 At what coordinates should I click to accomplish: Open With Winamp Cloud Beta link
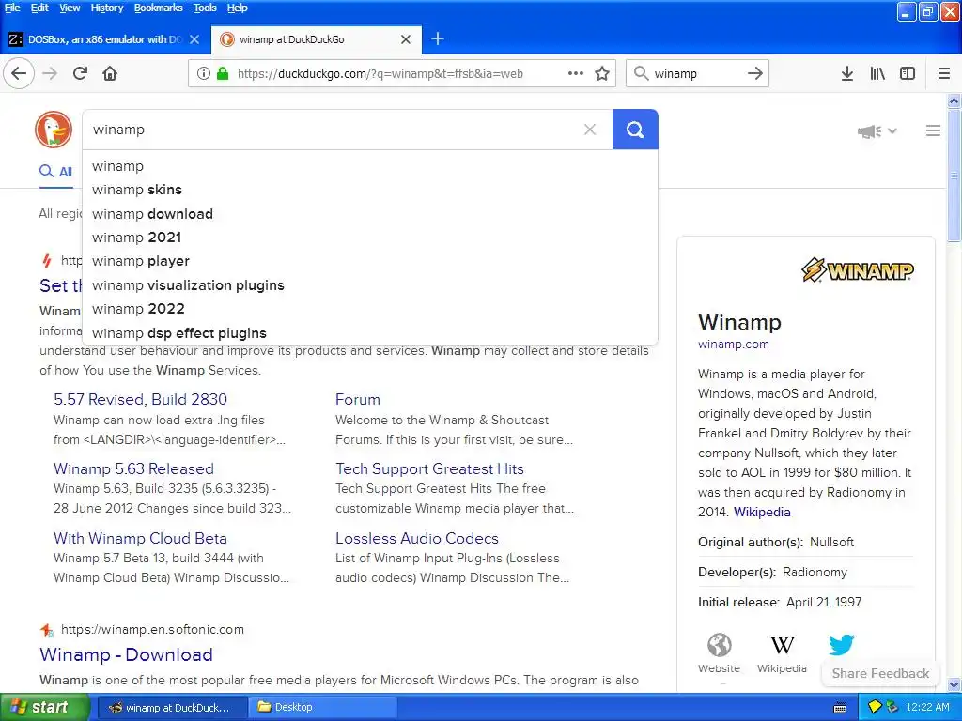click(141, 538)
